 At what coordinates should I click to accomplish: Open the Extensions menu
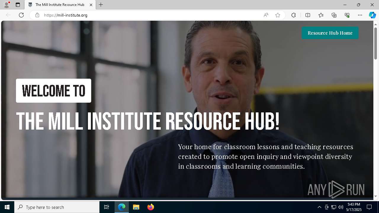point(293,15)
